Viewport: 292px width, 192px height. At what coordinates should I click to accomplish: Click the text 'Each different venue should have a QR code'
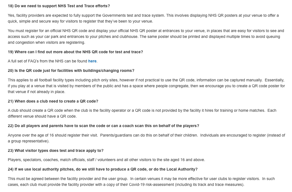42,116
